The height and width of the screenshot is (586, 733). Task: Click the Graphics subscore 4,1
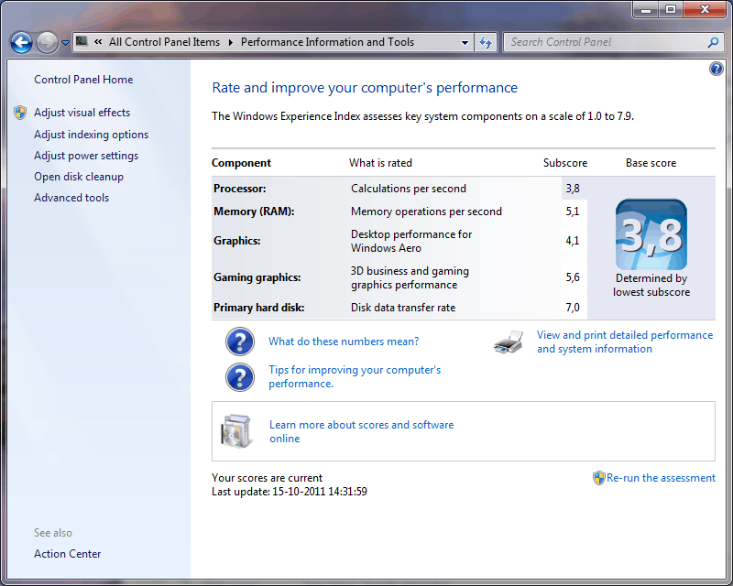point(573,241)
